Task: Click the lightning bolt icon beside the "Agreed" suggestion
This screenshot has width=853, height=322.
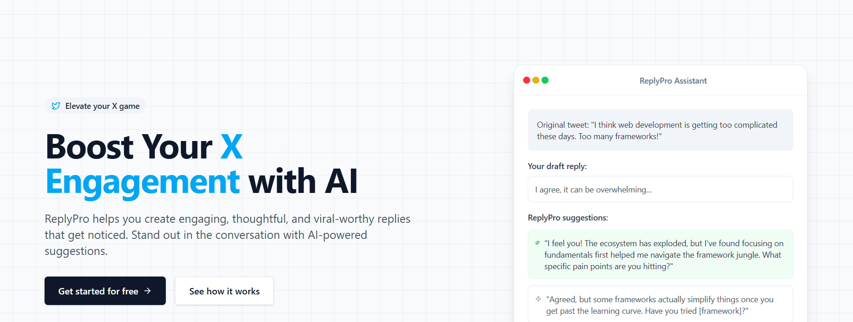Action: click(x=538, y=299)
